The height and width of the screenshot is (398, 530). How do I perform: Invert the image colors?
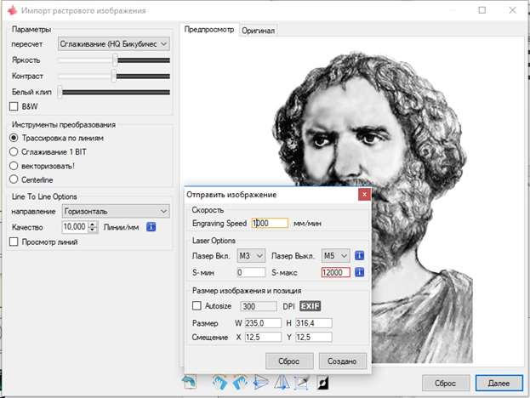tap(322, 384)
